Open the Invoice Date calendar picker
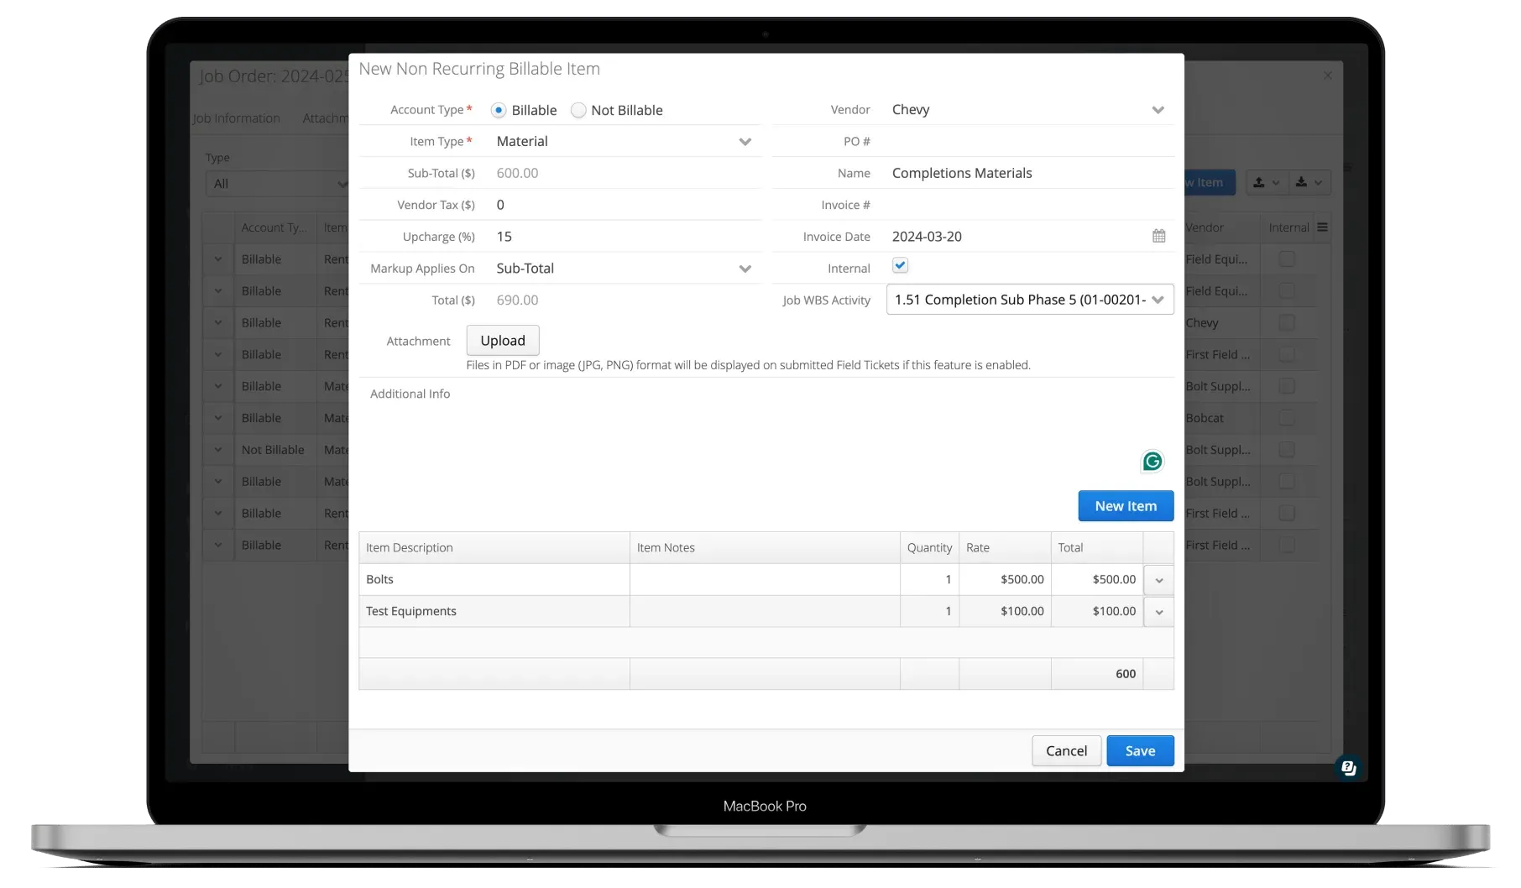 1158,236
